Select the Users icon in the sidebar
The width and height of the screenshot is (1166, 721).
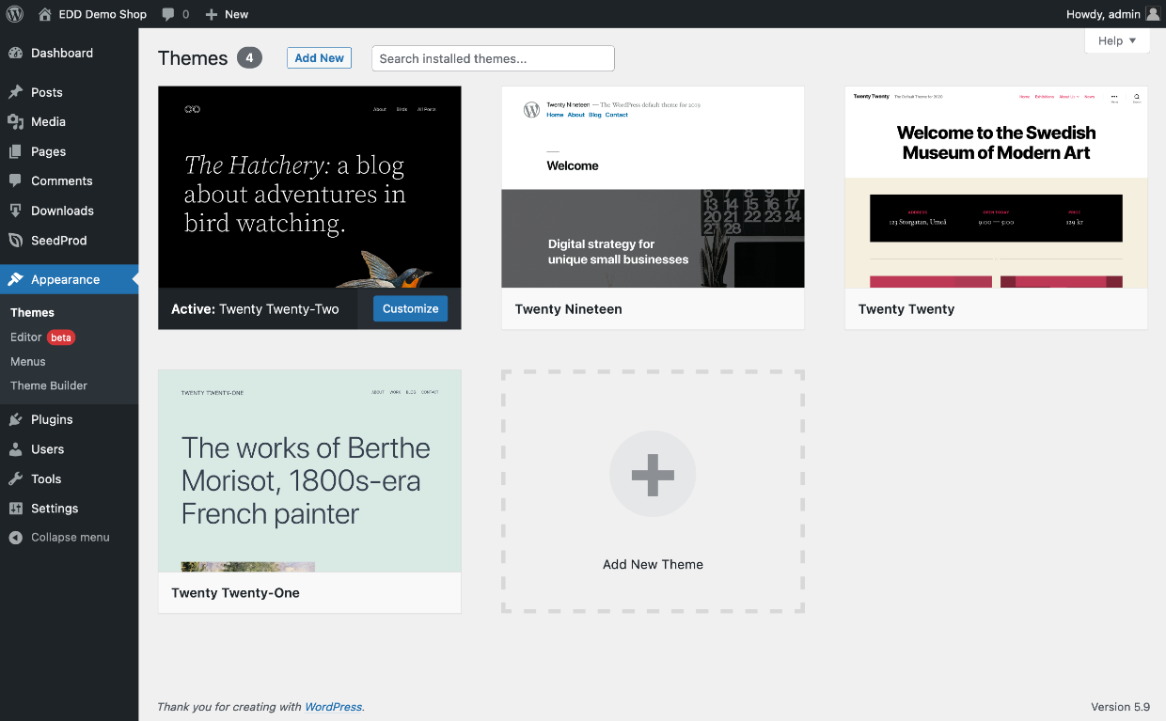21,449
